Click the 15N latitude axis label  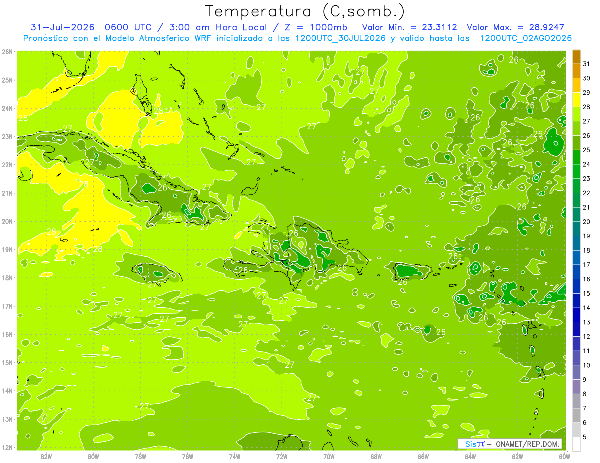click(7, 363)
